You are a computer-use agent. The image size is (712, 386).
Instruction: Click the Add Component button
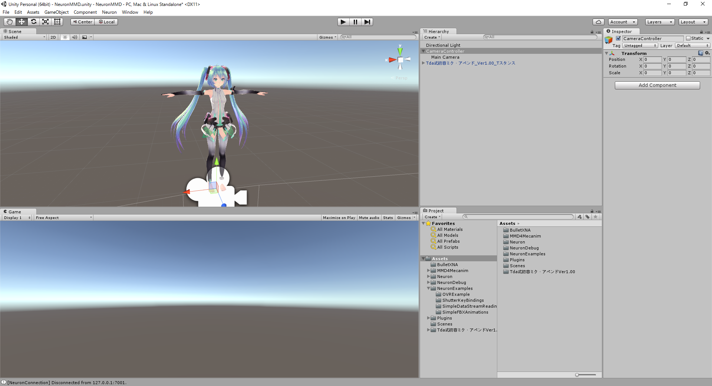point(657,85)
